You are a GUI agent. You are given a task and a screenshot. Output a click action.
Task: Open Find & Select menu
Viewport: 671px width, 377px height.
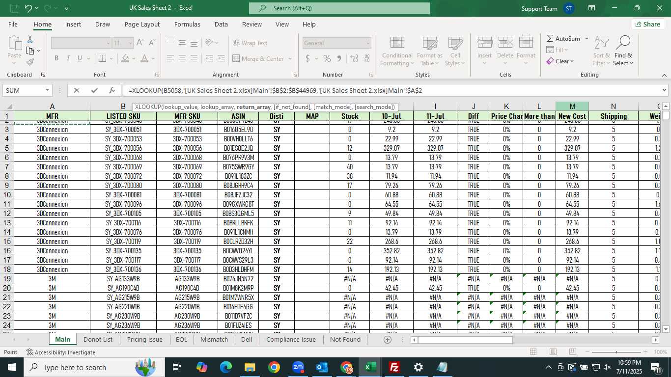[x=623, y=51]
